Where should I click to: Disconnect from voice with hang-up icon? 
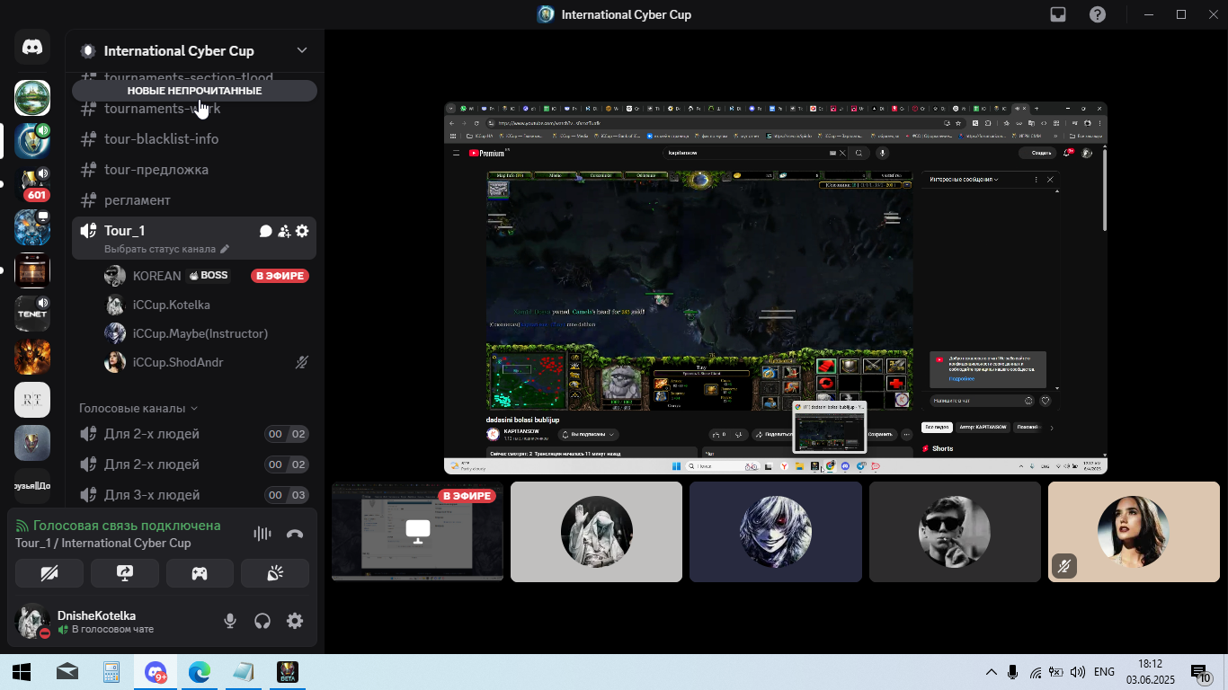click(295, 534)
